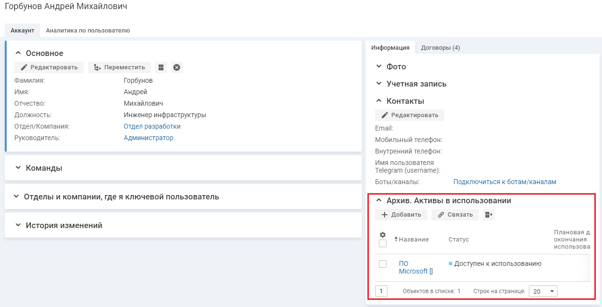The width and height of the screenshot is (602, 307).
Task: Open the Отдел разработки link
Action: tap(152, 127)
